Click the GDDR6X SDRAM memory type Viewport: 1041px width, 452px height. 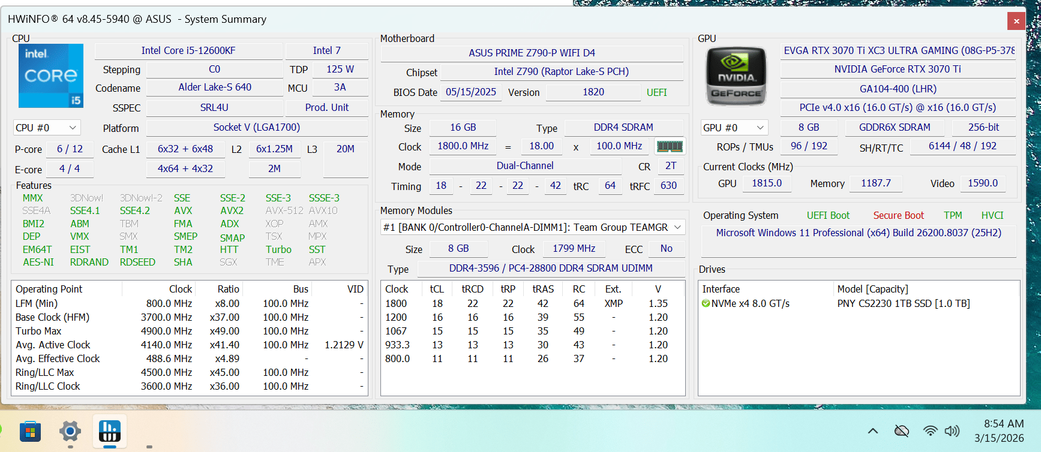[895, 127]
